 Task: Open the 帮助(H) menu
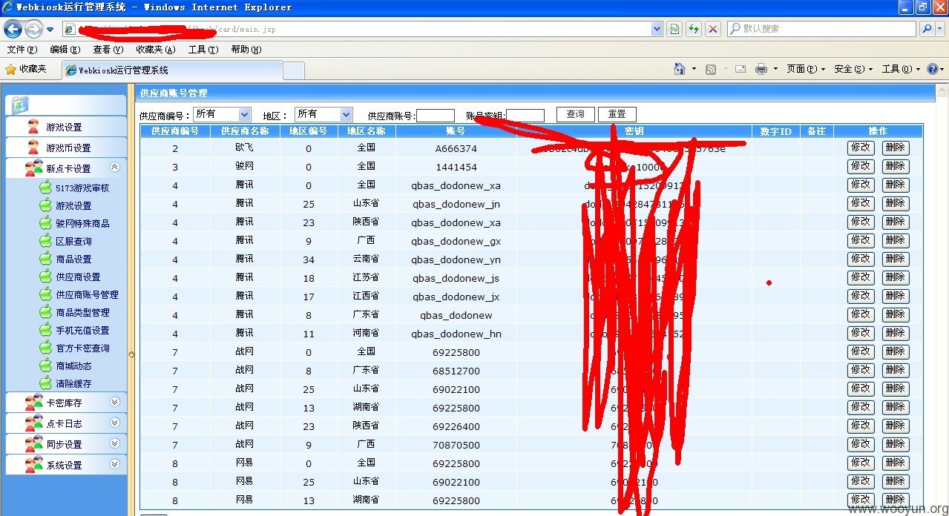pyautogui.click(x=246, y=50)
